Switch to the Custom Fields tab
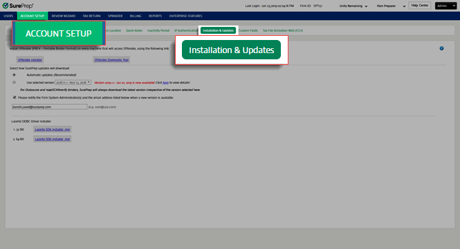This screenshot has height=249, width=460. (248, 30)
